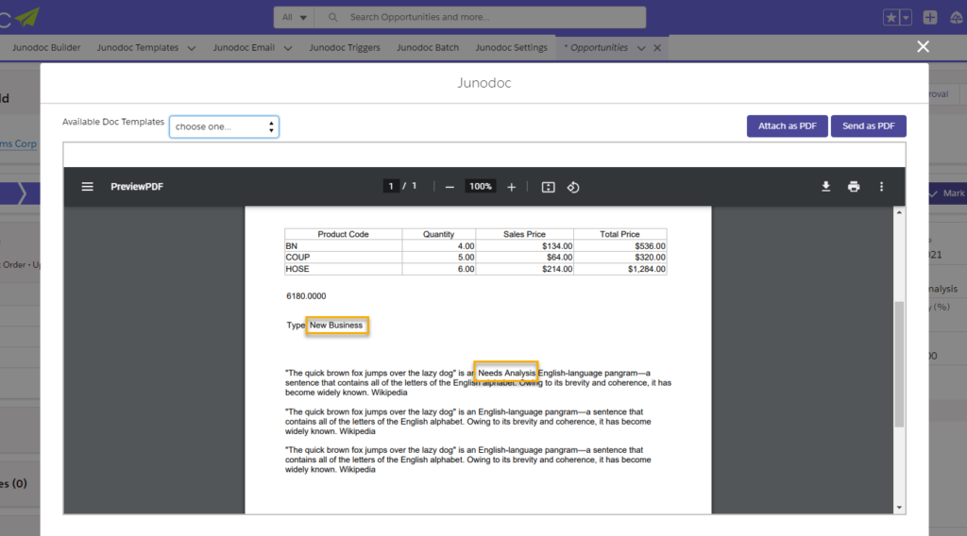This screenshot has height=536, width=967.
Task: Click Send as PDF button
Action: click(869, 126)
